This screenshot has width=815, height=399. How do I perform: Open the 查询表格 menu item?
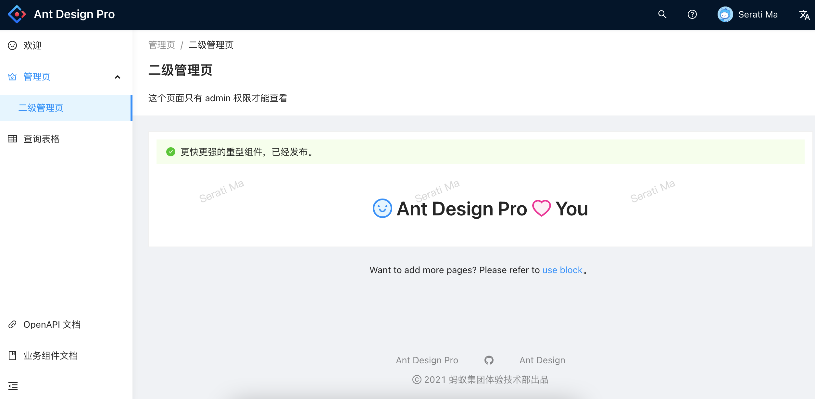pyautogui.click(x=42, y=139)
